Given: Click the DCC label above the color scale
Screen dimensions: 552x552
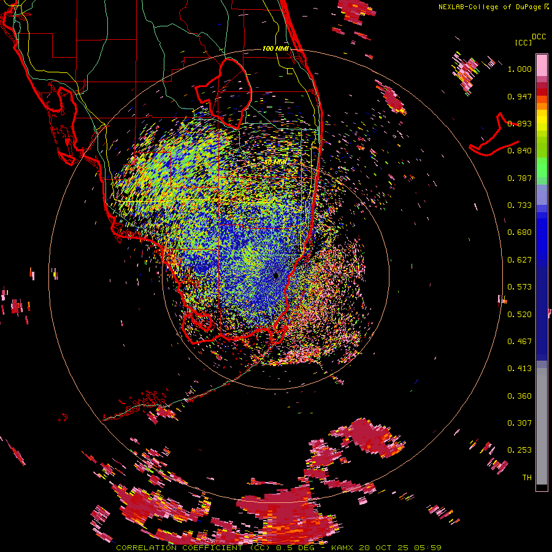Looking at the screenshot, I should click(539, 37).
